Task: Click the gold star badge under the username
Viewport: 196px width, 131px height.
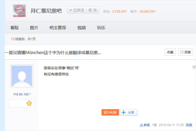Action: (29, 103)
